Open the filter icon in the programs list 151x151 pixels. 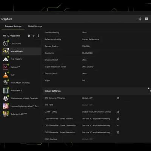point(34,36)
